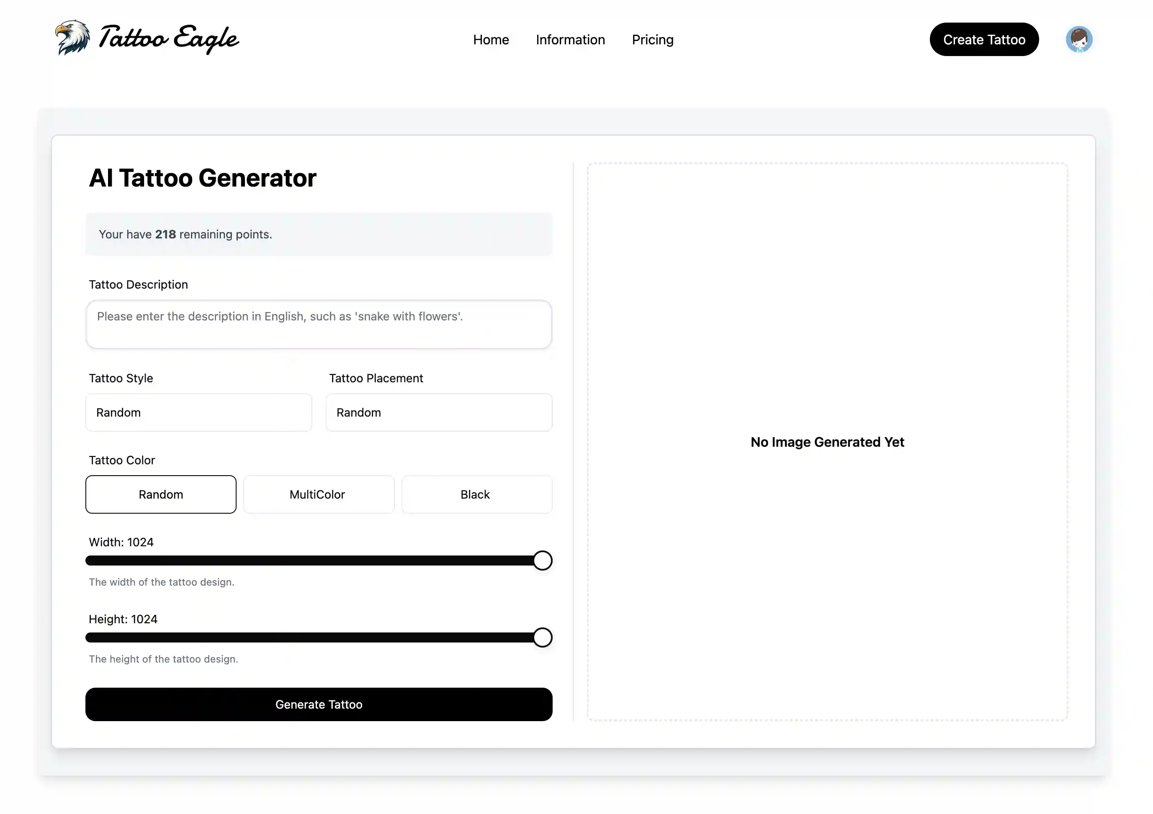Click the Create Tattoo button

[984, 39]
